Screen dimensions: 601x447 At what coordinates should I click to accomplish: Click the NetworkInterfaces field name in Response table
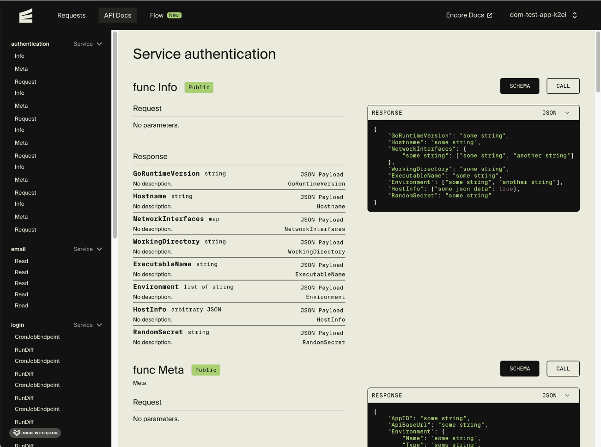pos(168,219)
